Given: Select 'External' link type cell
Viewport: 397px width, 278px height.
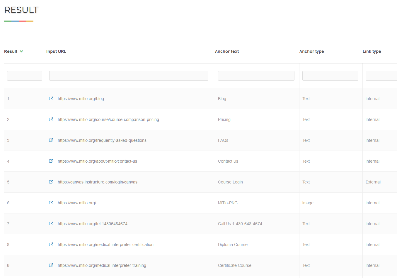Looking at the screenshot, I should click(x=373, y=182).
